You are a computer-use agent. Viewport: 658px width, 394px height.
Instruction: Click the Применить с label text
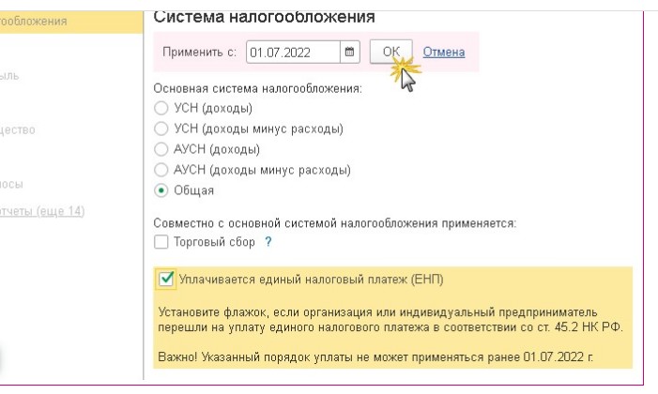coord(198,53)
